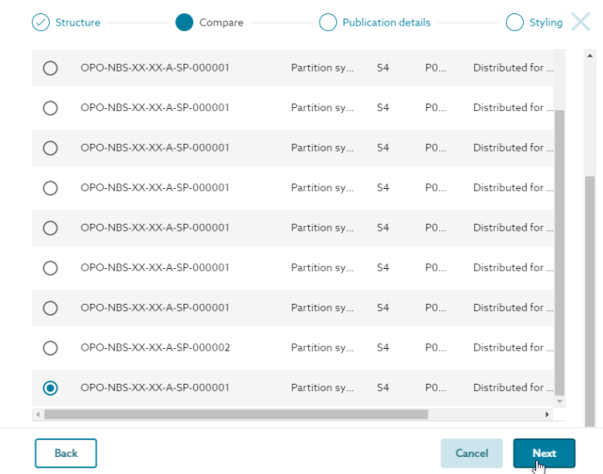The image size is (603, 474).
Task: Click the currently selected radio button
Action: (x=50, y=387)
